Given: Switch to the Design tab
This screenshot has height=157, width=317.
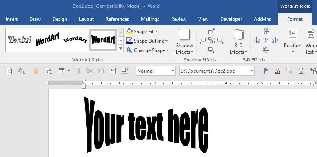Looking at the screenshot, I should tap(60, 19).
